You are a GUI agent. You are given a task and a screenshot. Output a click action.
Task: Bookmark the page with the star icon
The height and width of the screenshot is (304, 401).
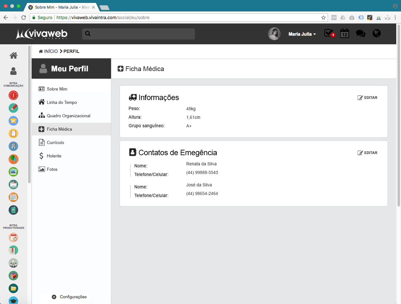pos(323,18)
